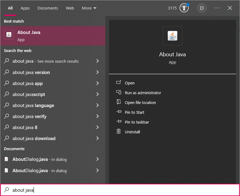The width and height of the screenshot is (240, 196).
Task: Click the shield icon for Run as administrator
Action: [x=119, y=93]
